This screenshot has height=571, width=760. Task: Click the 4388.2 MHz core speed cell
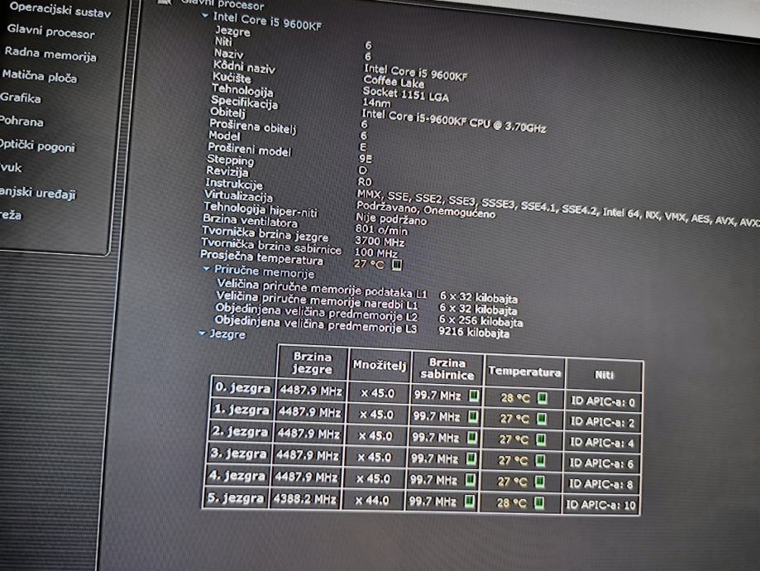point(305,499)
